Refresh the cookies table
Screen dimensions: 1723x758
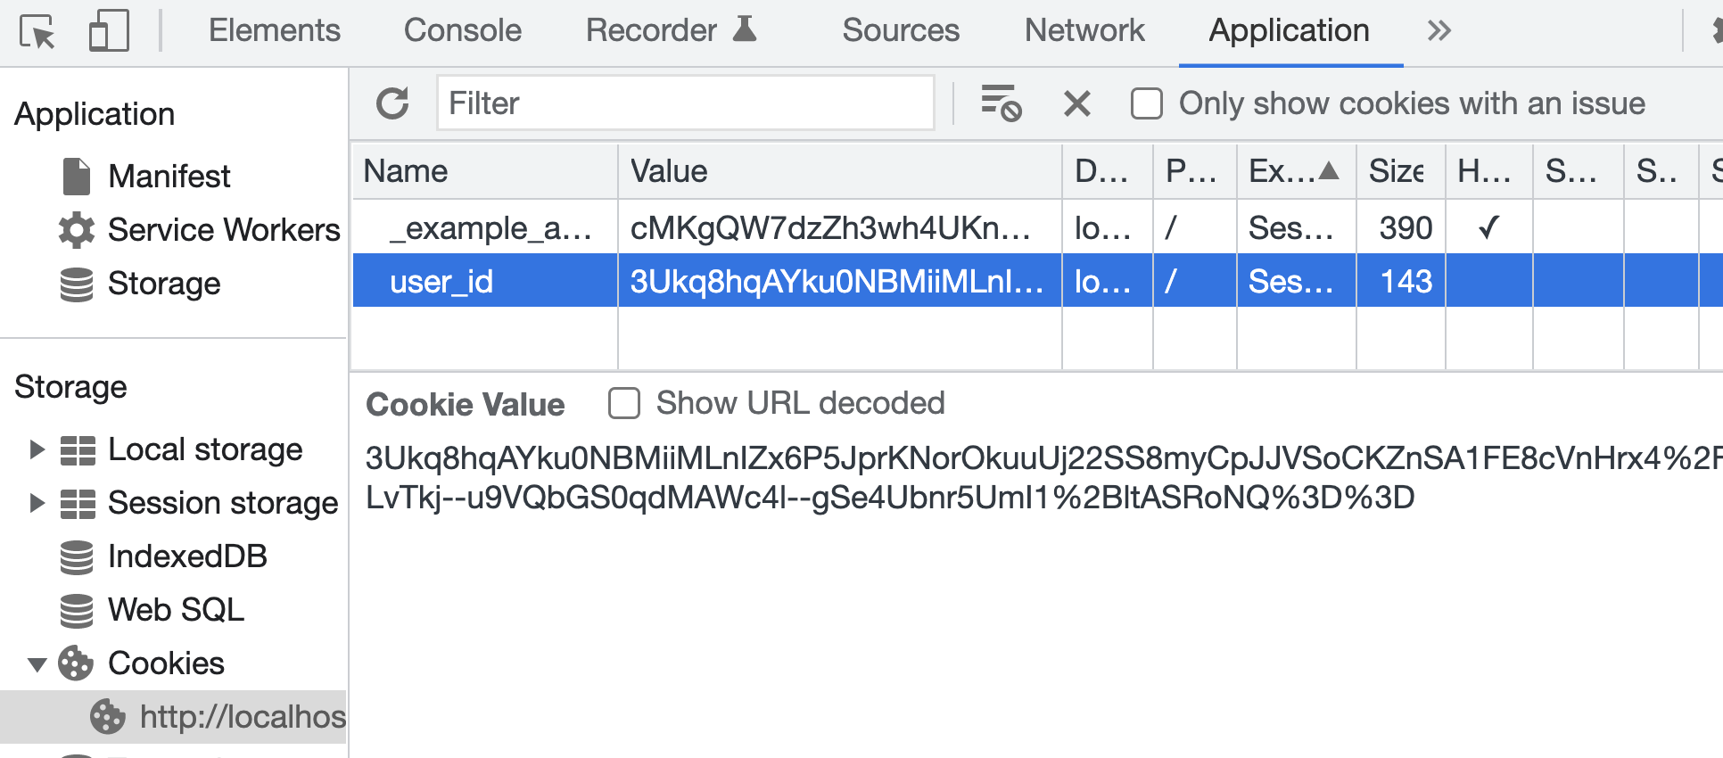pos(392,103)
